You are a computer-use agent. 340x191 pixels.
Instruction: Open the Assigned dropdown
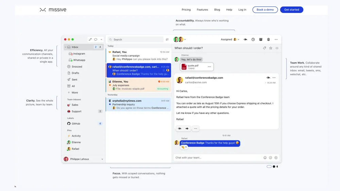point(230,39)
